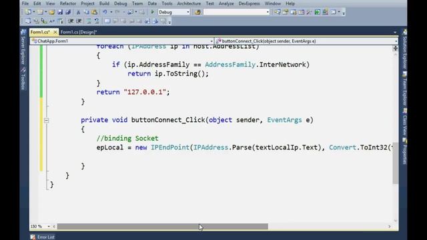
Task: Click AddressFamily.InterNetwork in the if statement
Action: (256, 65)
